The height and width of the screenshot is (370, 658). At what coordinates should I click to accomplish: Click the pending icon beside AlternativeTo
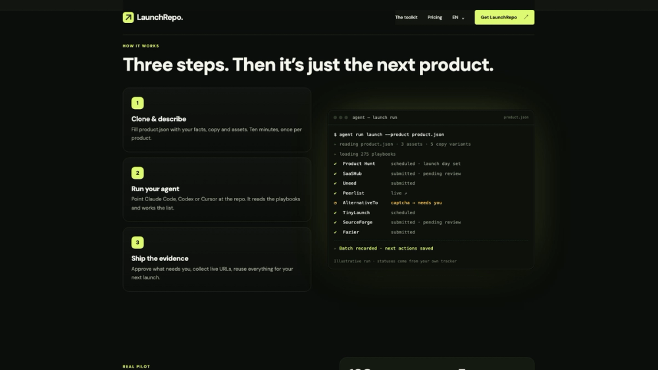click(x=336, y=203)
